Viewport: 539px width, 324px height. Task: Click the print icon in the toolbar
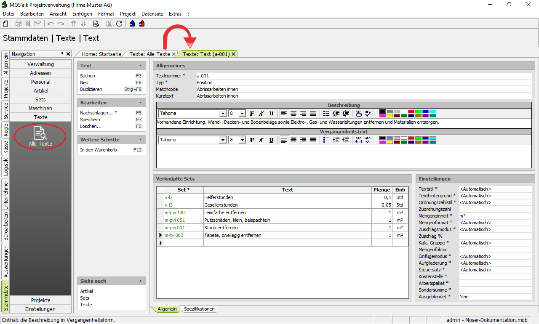pos(19,24)
